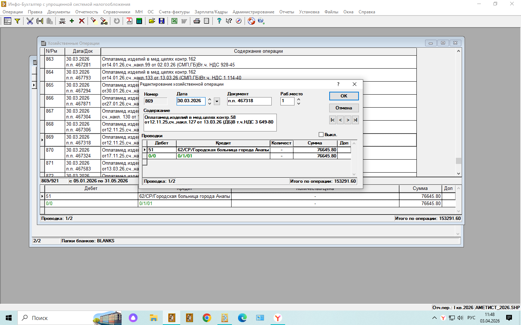Go to the last record with >| button

point(355,120)
